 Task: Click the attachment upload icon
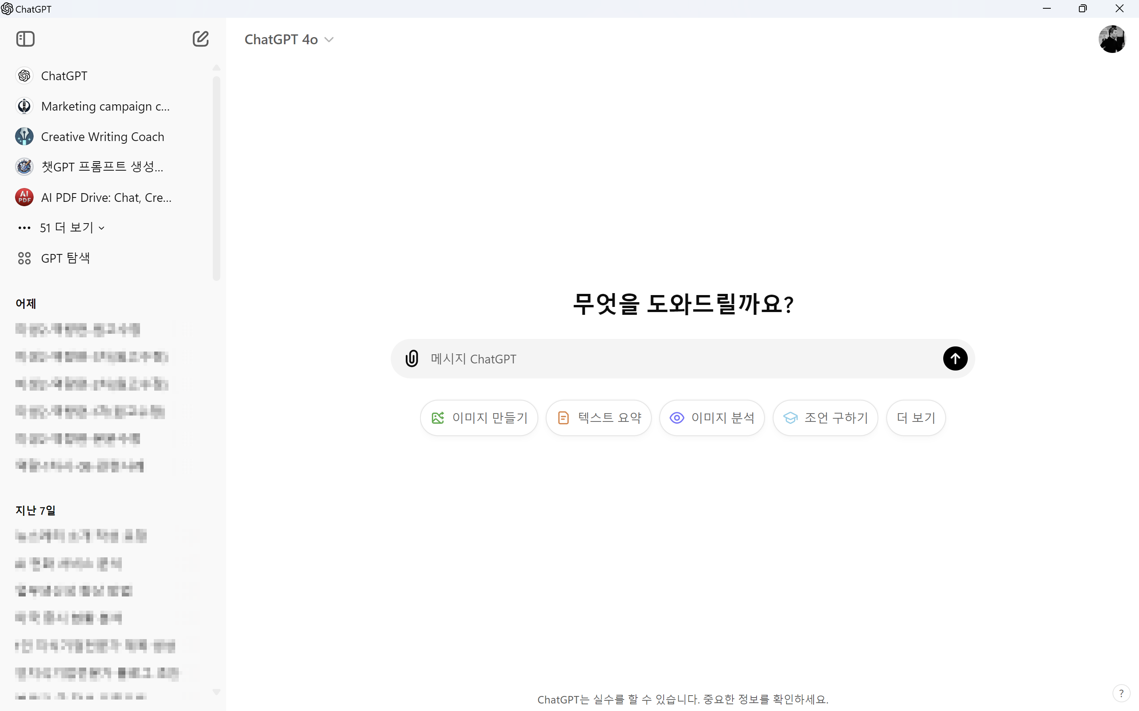pos(412,358)
